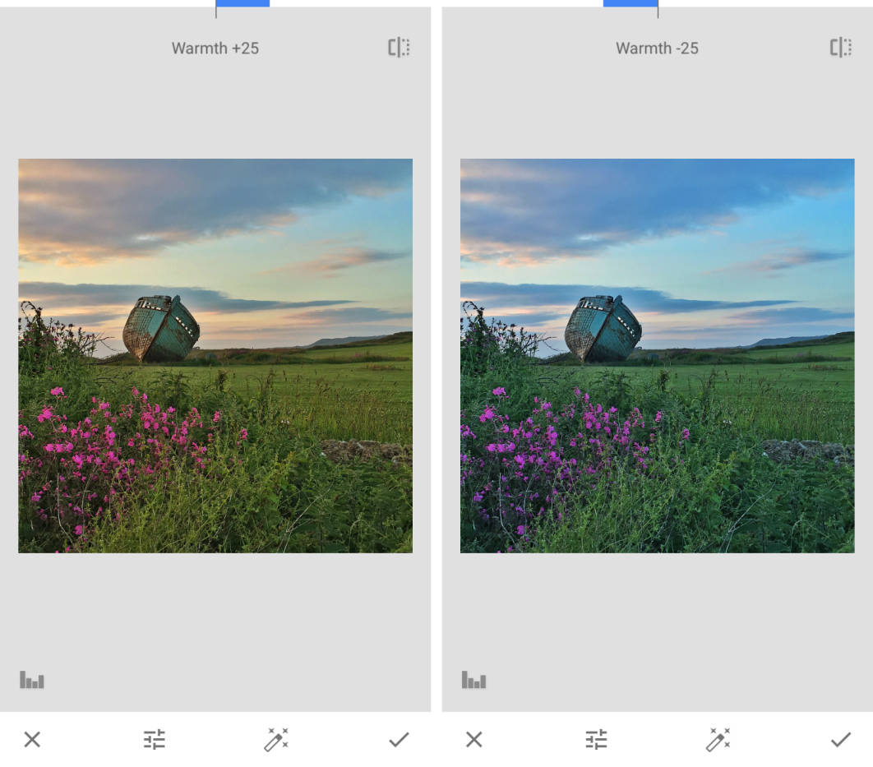Viewport: 873px width, 767px height.
Task: Toggle the before/after compare view, left panel
Action: coord(398,48)
